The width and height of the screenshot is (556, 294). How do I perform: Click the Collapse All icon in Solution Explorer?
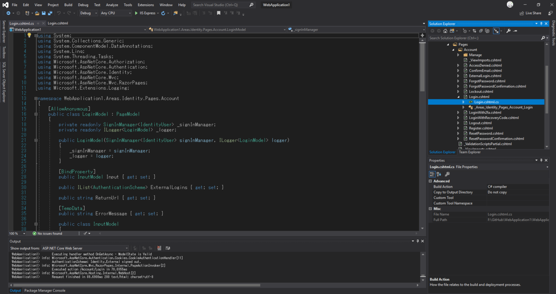coord(481,31)
